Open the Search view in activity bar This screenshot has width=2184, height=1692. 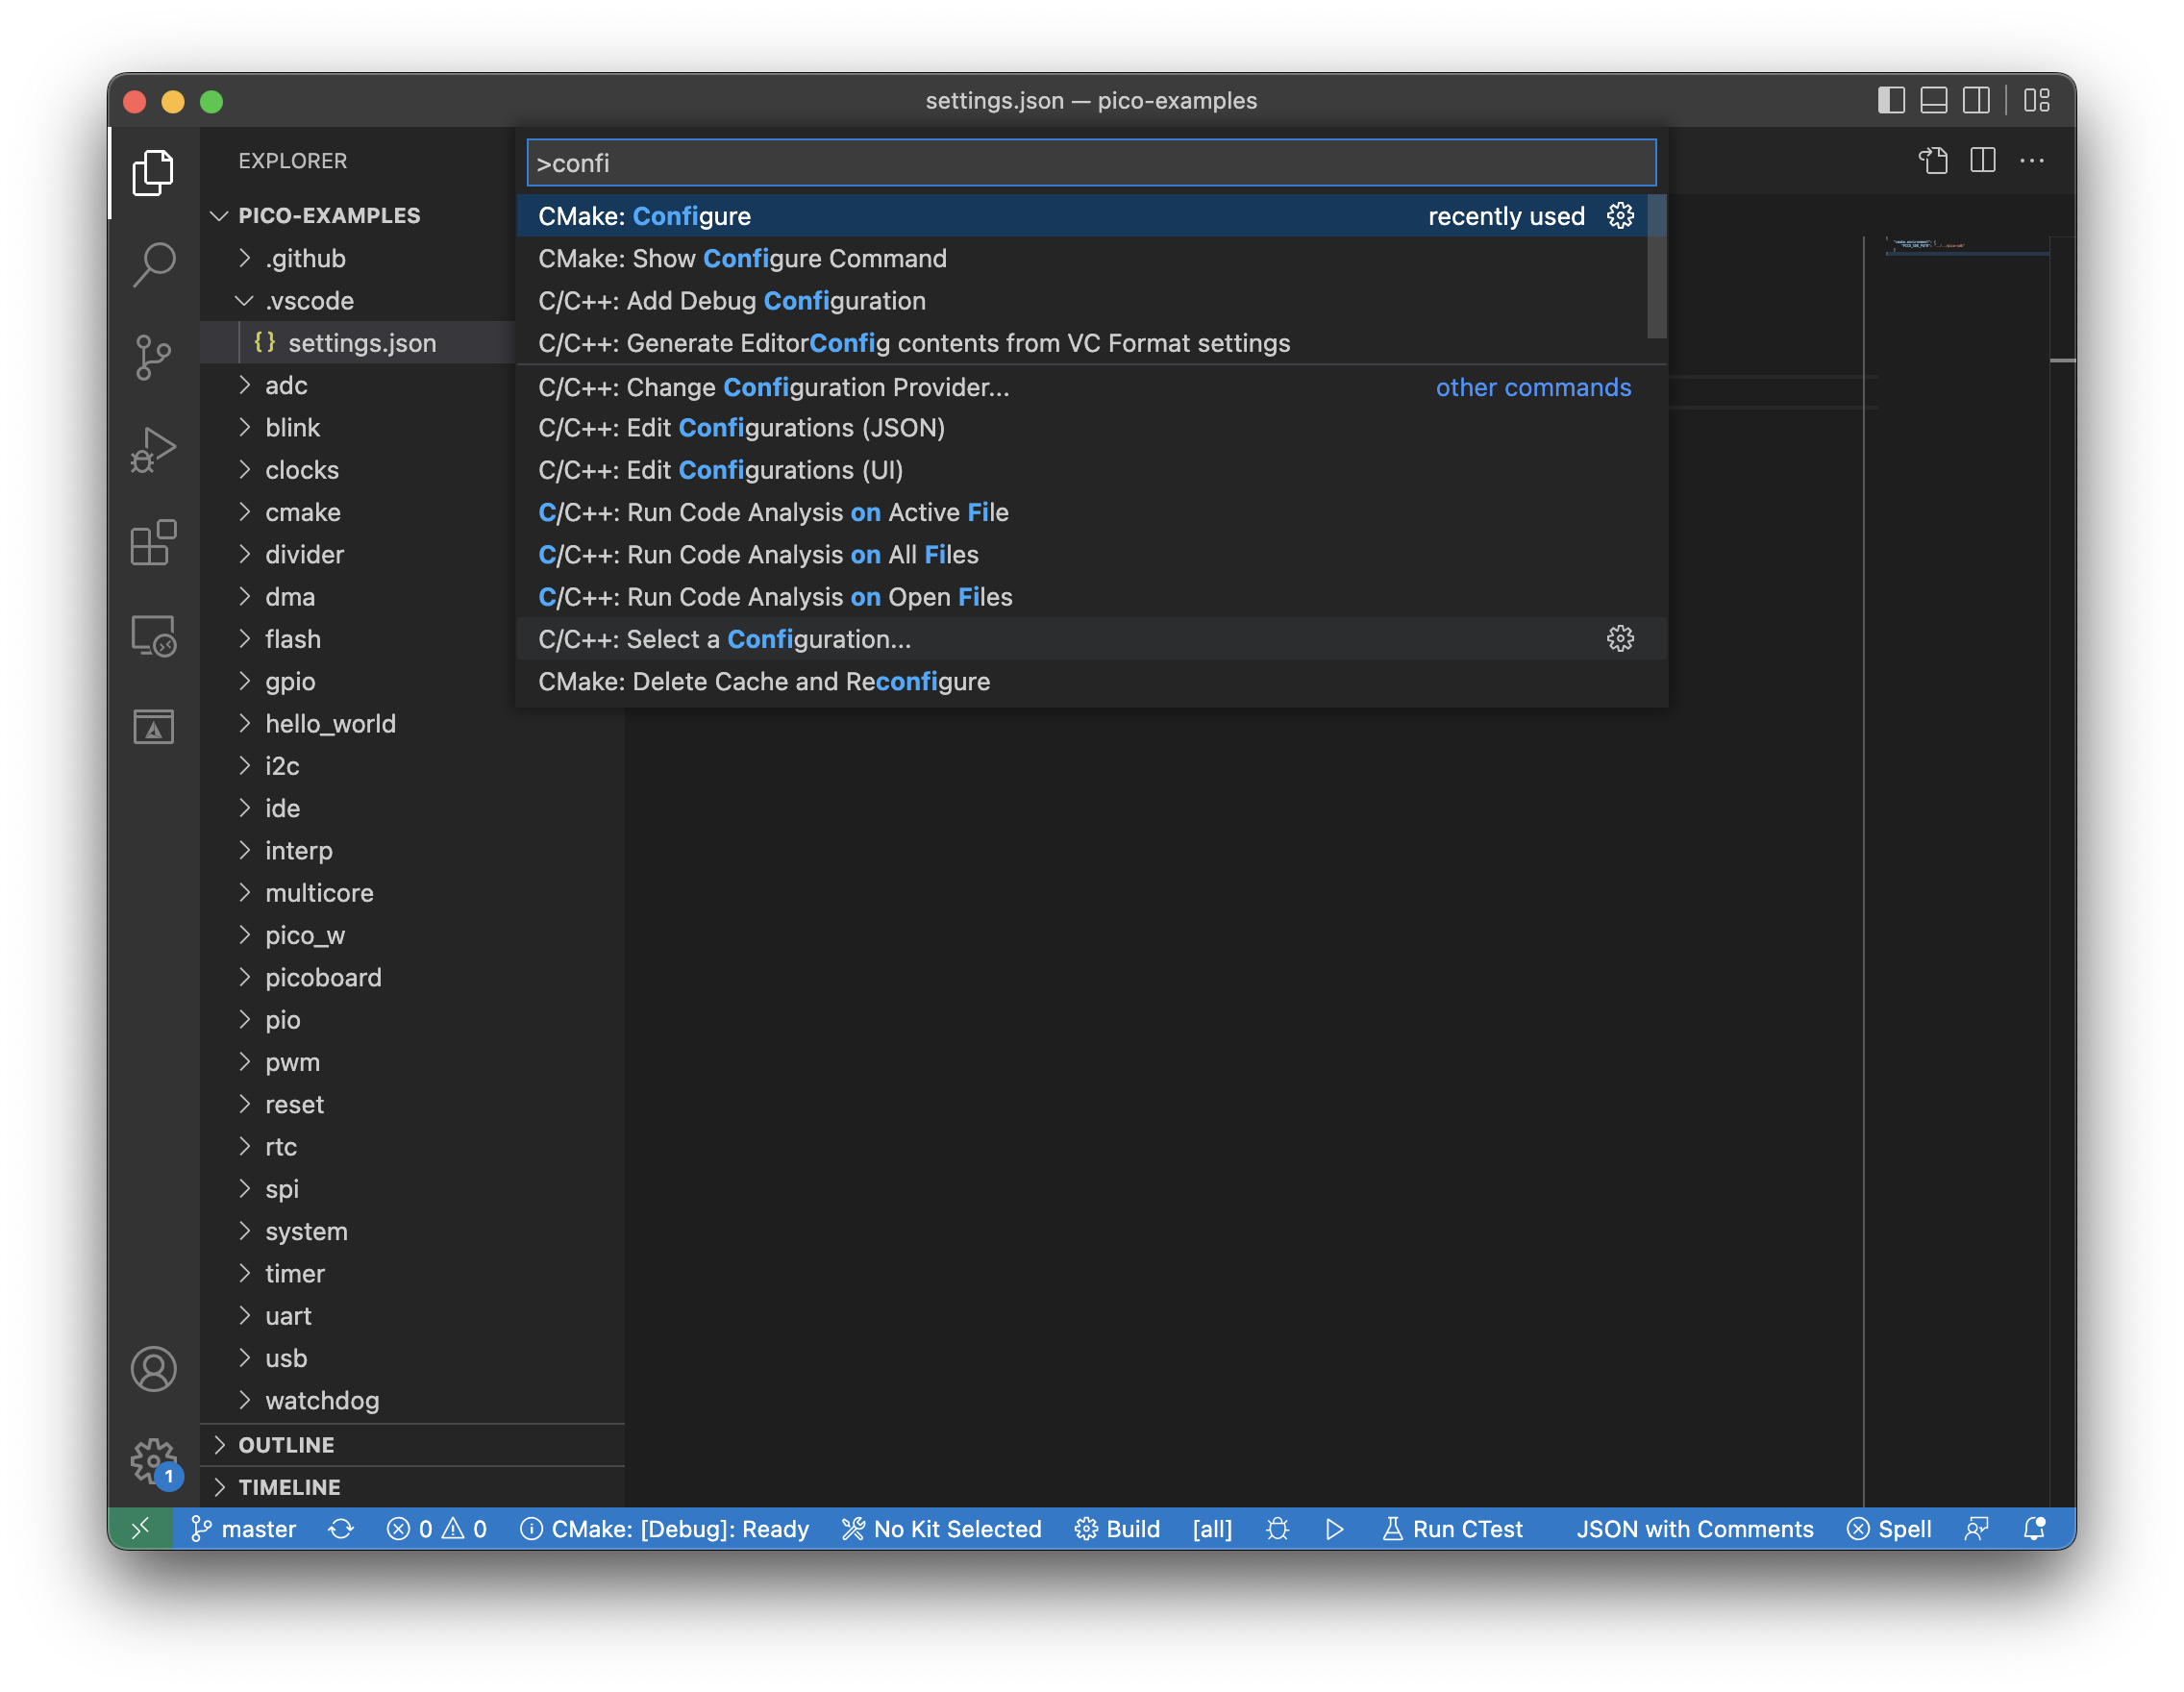pos(153,264)
